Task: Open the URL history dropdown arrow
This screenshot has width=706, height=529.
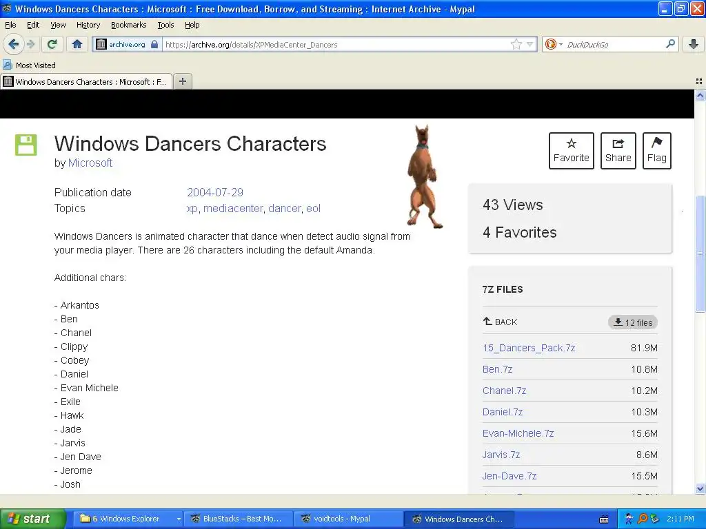Action: 530,44
